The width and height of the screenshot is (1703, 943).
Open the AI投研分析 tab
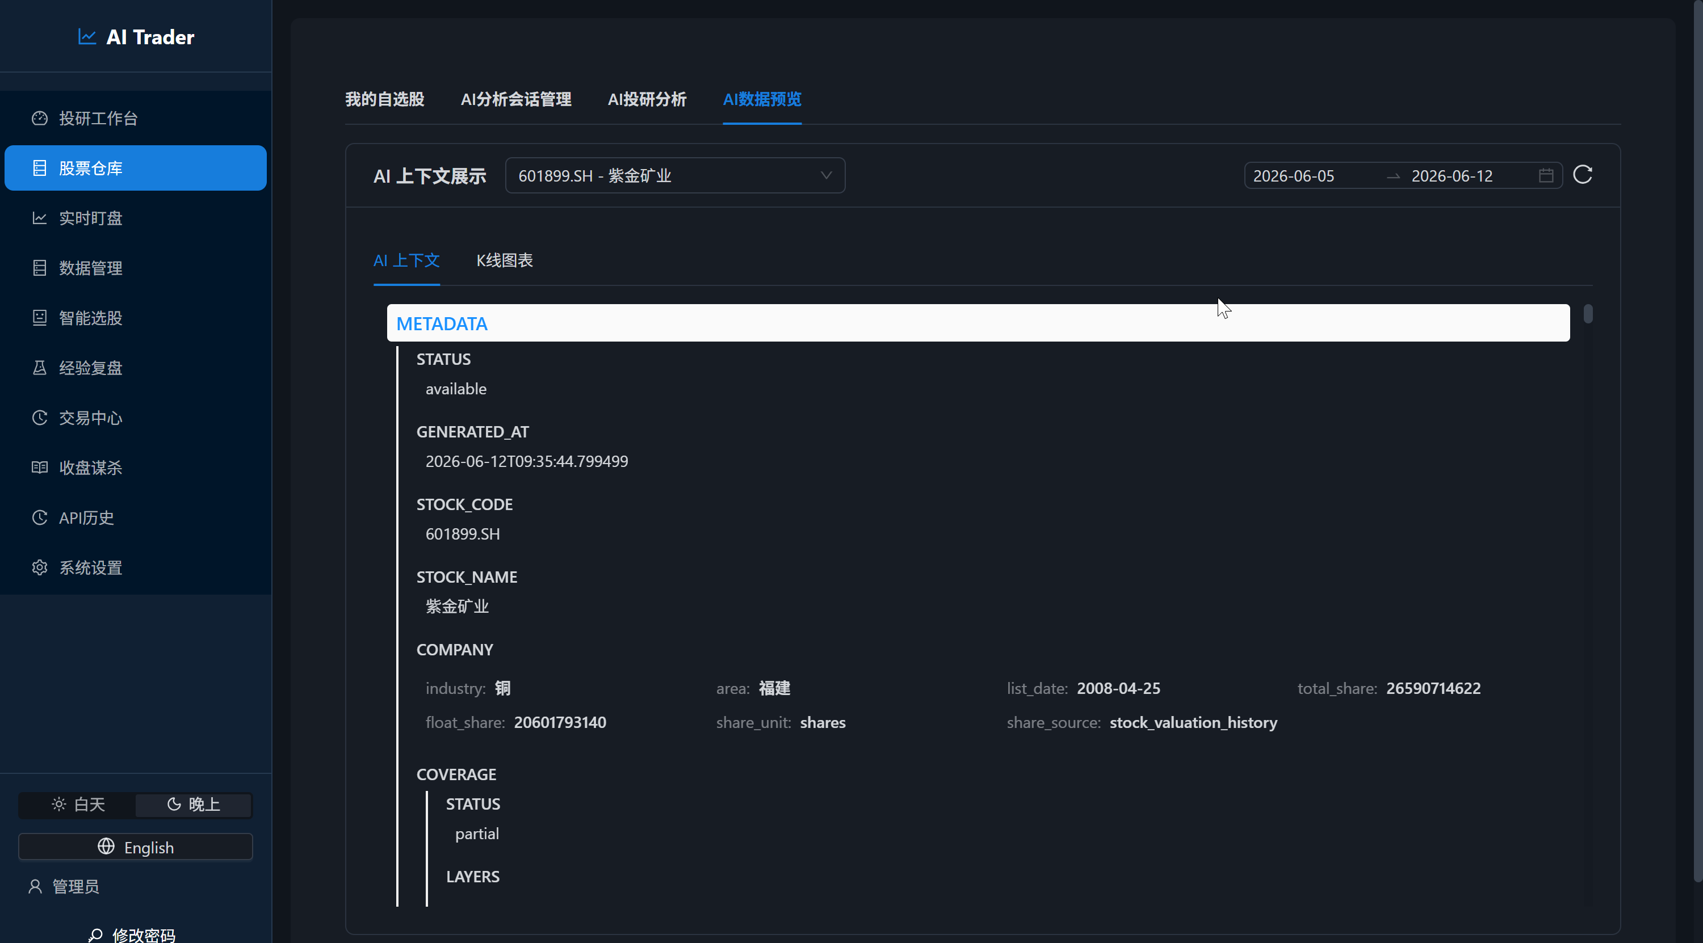(647, 99)
